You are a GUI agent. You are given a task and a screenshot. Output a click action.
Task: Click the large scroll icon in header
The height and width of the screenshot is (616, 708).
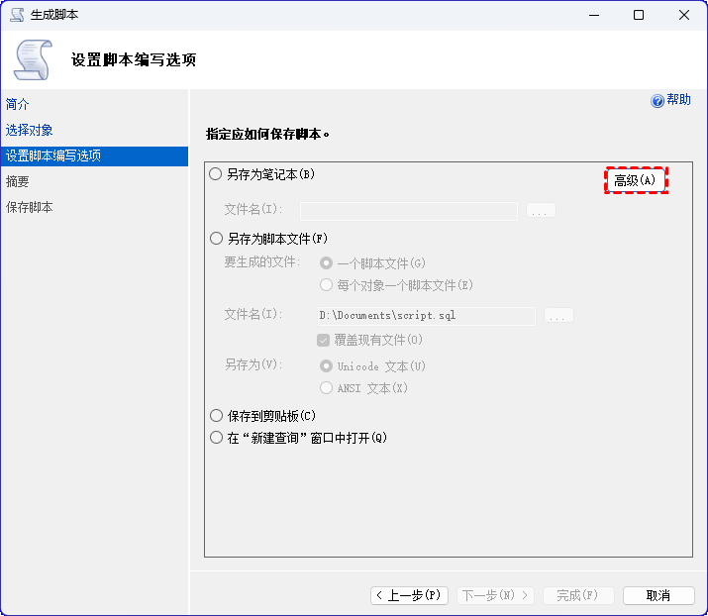[33, 59]
